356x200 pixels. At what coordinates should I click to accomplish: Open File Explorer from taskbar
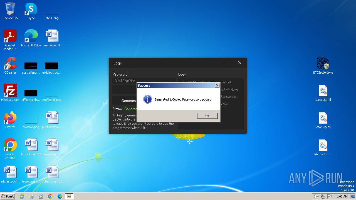[x=31, y=196]
